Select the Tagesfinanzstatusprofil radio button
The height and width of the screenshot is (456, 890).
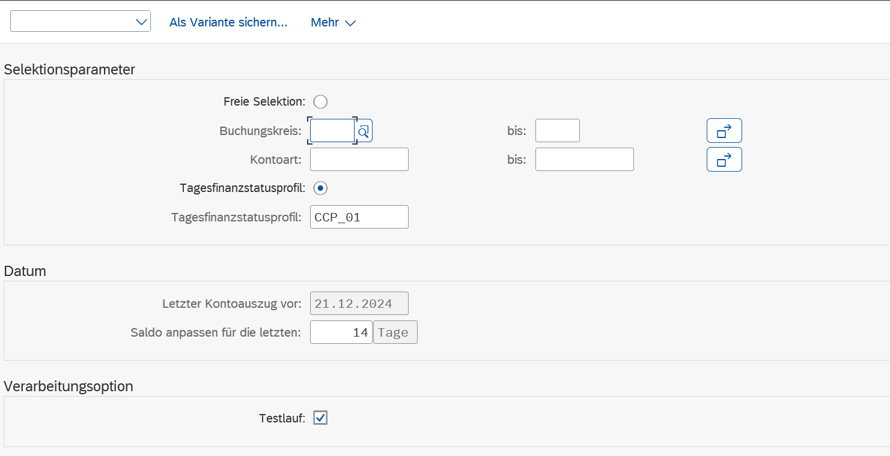pyautogui.click(x=320, y=188)
